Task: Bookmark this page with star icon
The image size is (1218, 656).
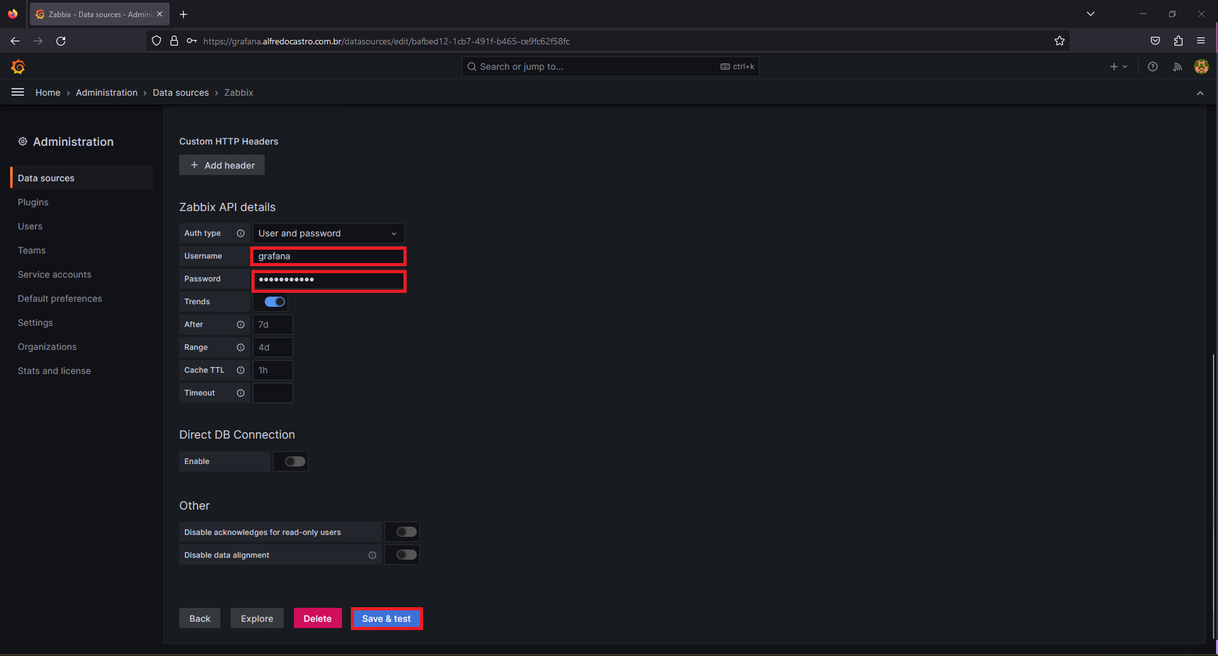Action: pyautogui.click(x=1060, y=41)
